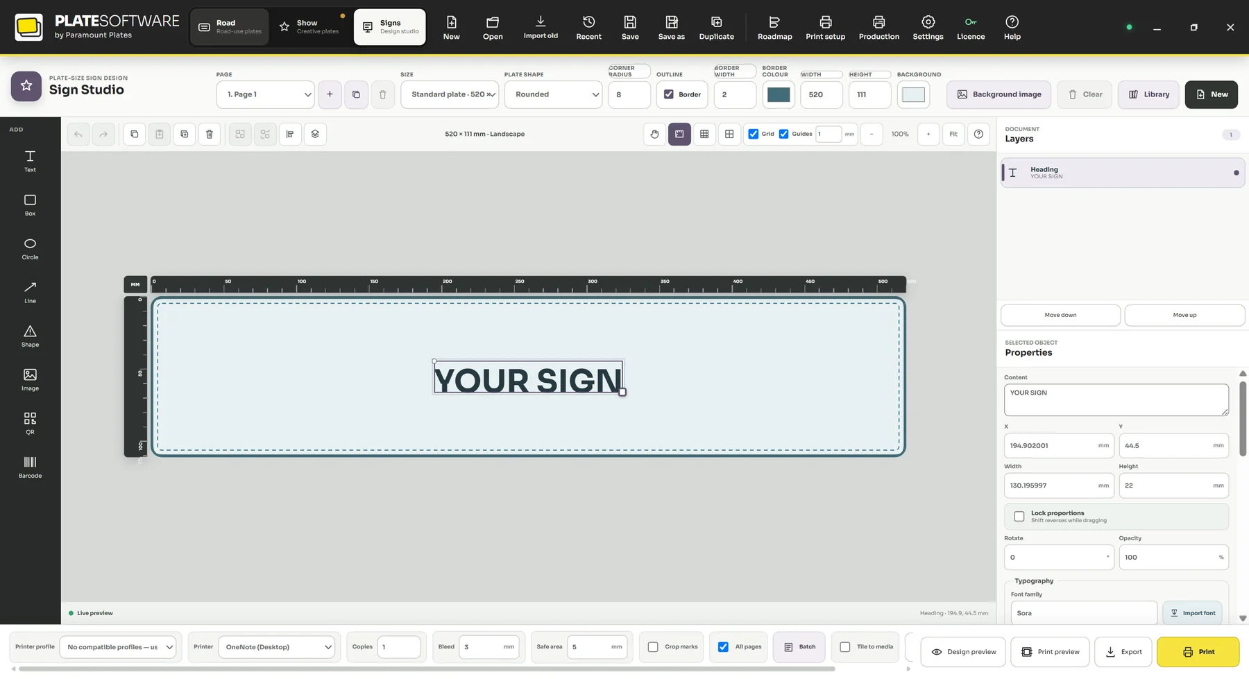Open the Roadmap
Image resolution: width=1249 pixels, height=679 pixels.
point(774,27)
